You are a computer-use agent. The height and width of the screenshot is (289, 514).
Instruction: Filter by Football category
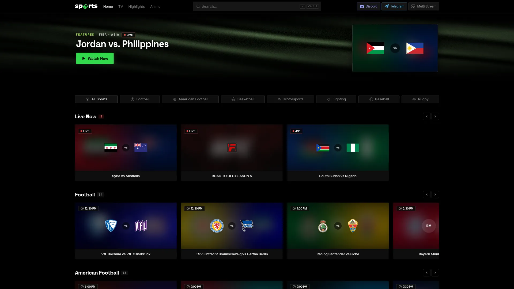click(x=140, y=99)
